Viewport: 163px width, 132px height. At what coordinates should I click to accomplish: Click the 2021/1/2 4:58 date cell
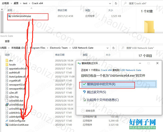65,16
